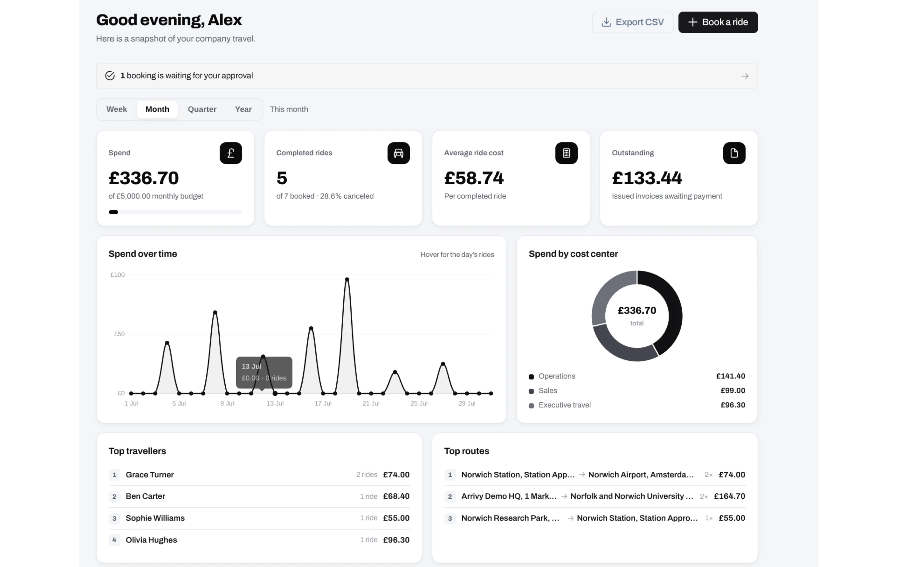898x567 pixels.
Task: Select the Month tab
Action: [x=157, y=109]
